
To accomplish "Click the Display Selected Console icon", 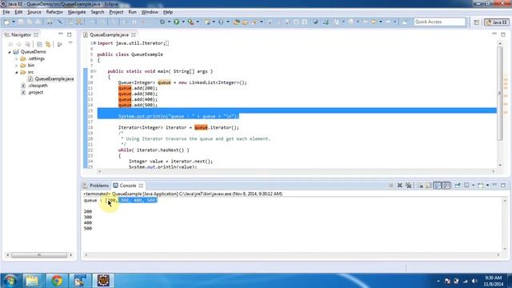I will 466,185.
